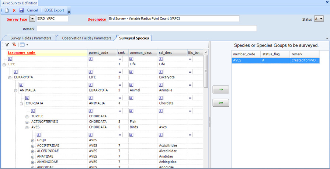
Task: Click the filter funnel icon
Action: (x=7, y=45)
